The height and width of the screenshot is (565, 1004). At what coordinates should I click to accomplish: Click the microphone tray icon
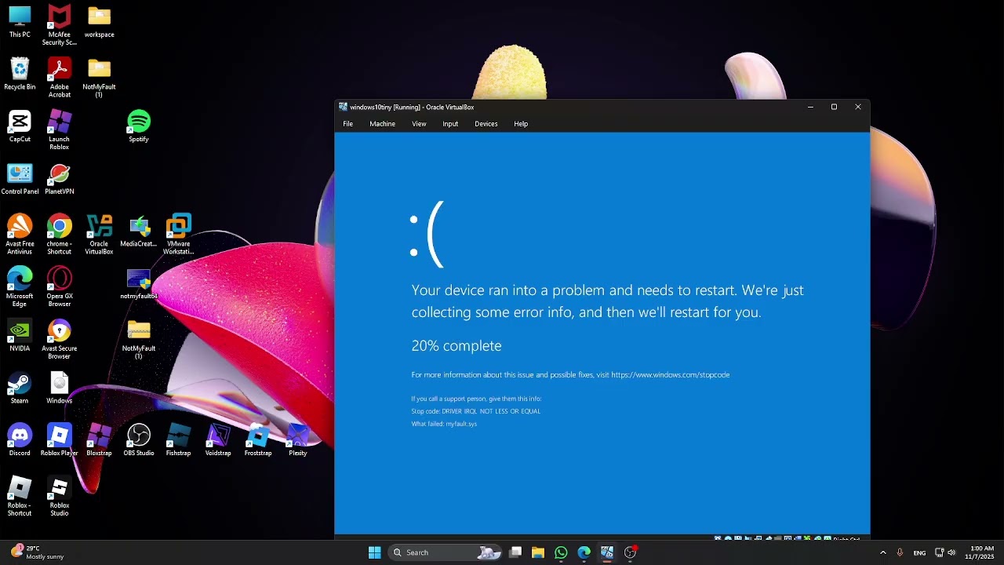(x=900, y=552)
